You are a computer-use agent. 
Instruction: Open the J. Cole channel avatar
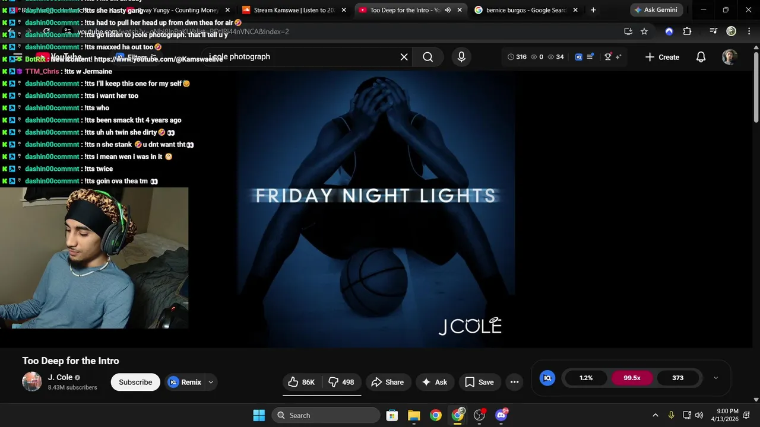point(32,382)
